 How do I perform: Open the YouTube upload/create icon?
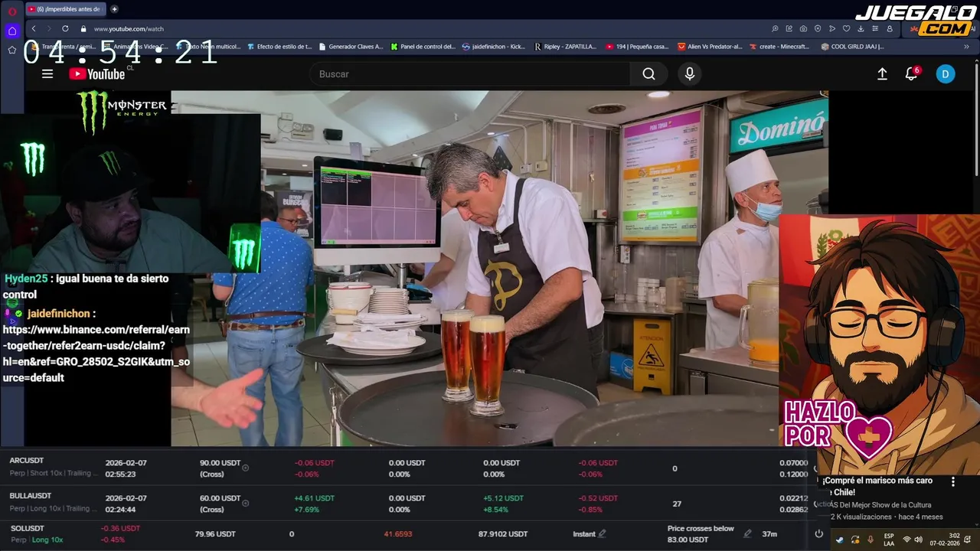pos(882,73)
